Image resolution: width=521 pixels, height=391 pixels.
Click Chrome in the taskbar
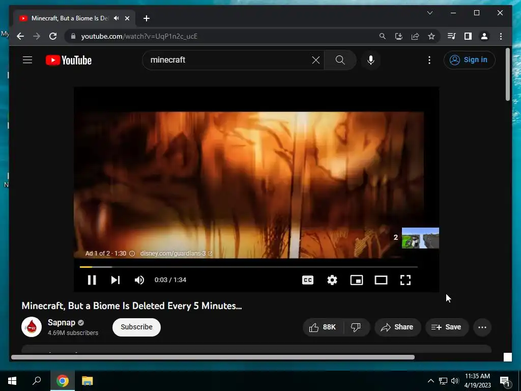pyautogui.click(x=63, y=381)
